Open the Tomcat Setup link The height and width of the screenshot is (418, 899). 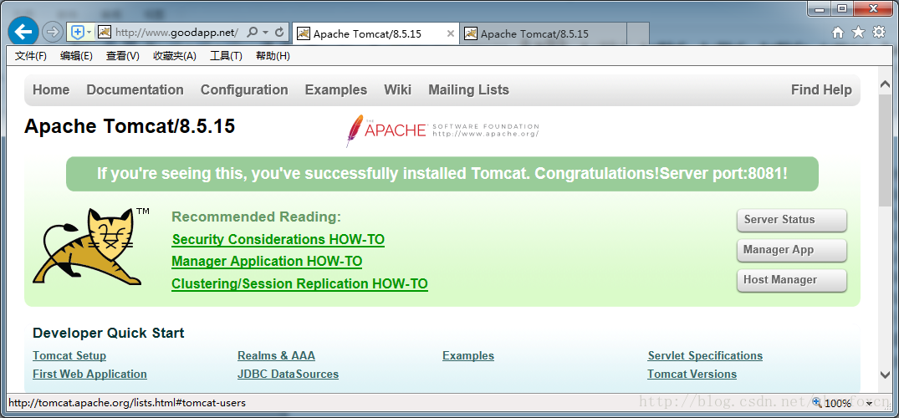click(x=69, y=355)
